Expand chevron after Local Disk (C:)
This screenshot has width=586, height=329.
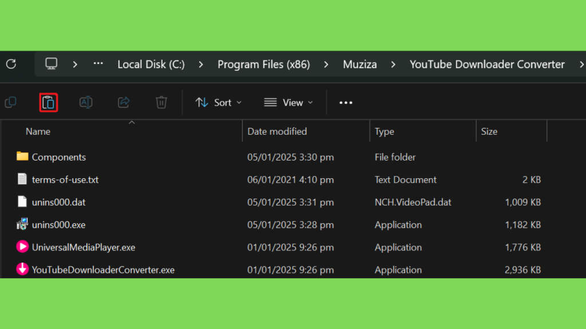pyautogui.click(x=201, y=65)
